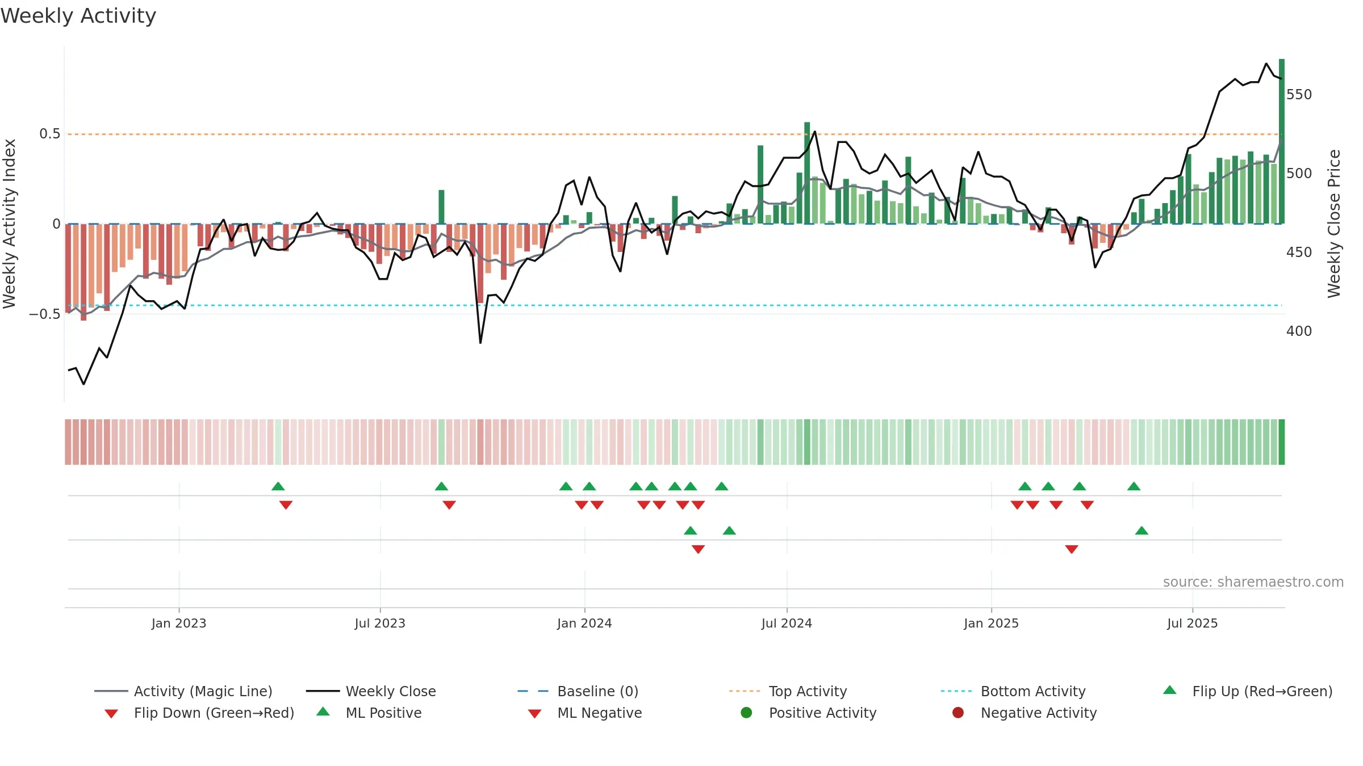Screen dimensions: 1363x766
Task: Toggle the Bottom Activity legend entry
Action: (x=1013, y=691)
